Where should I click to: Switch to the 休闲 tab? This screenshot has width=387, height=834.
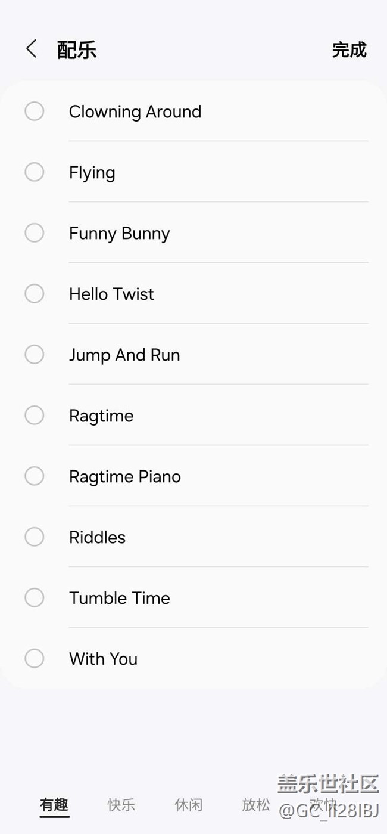point(189,805)
